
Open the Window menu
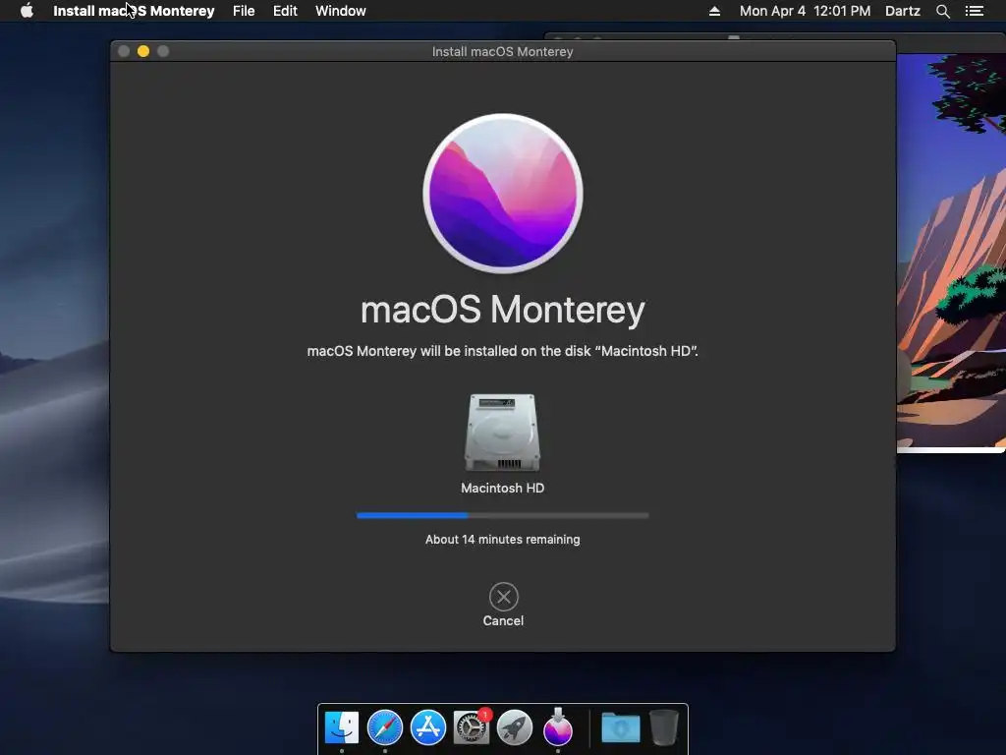[x=341, y=11]
